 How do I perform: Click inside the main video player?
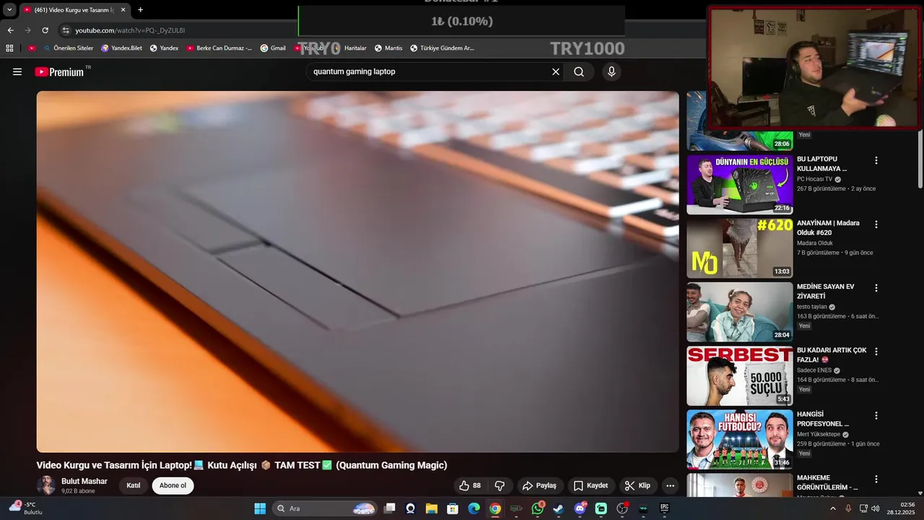point(357,272)
